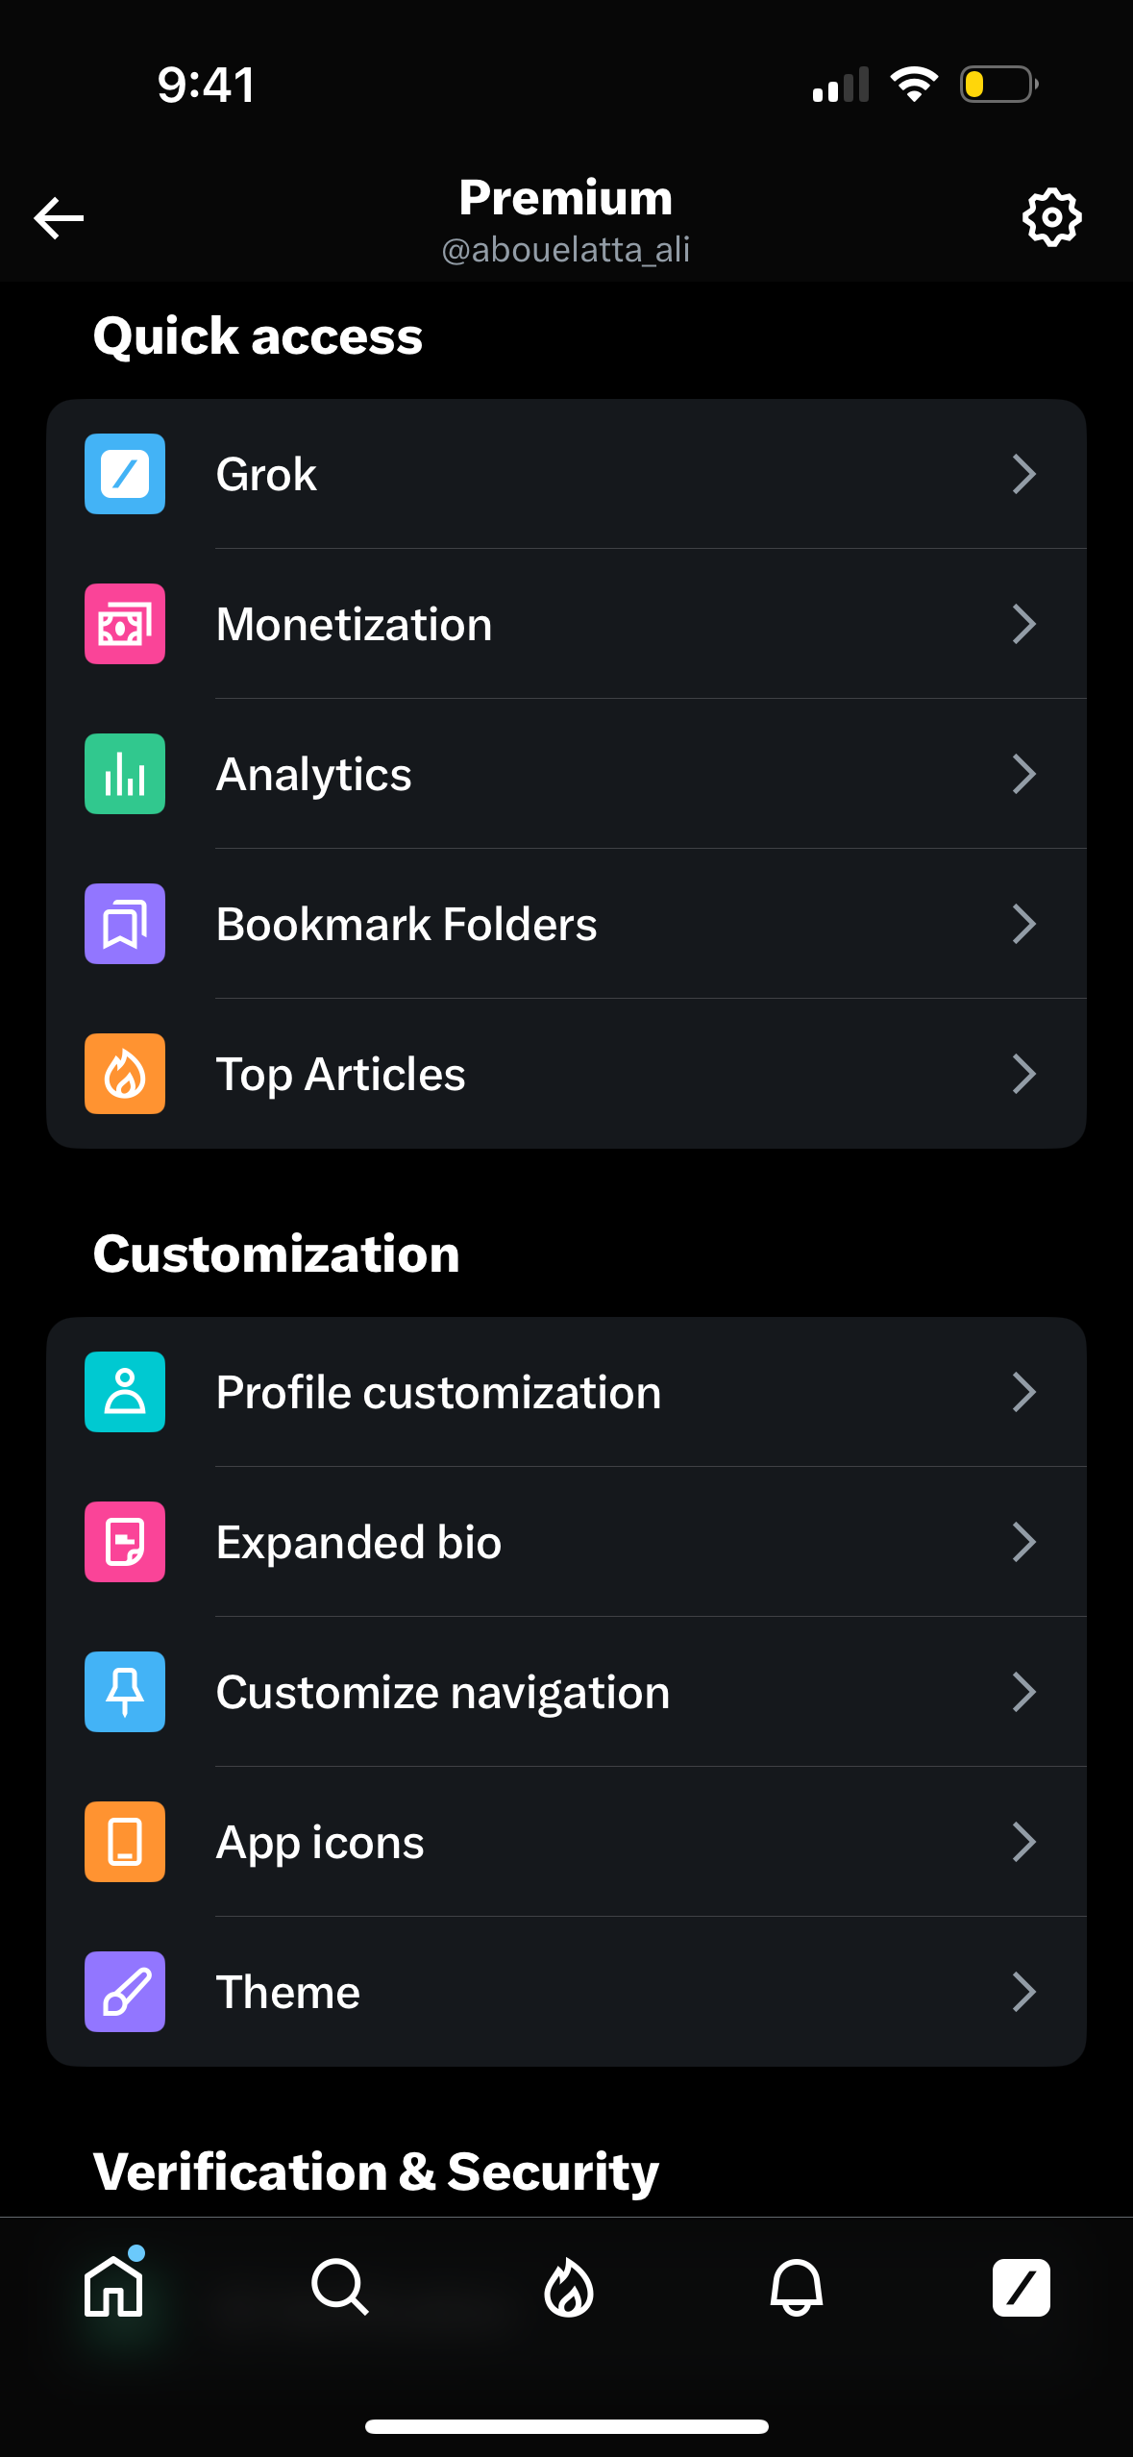Tap the pink Monetization money icon

[125, 624]
